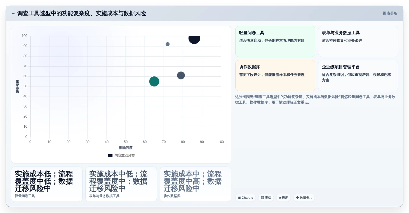409x213 pixels.
Task: Click the 影响强度 x-axis title
Action: click(126, 148)
